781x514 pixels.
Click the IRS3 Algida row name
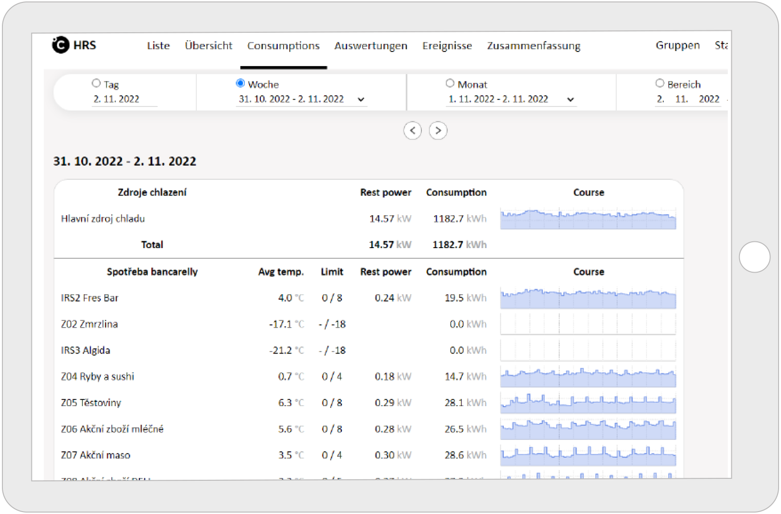(85, 350)
